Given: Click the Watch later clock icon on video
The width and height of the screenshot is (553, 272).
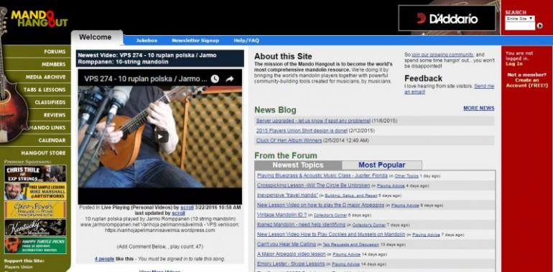Looking at the screenshot, I should 215,79.
